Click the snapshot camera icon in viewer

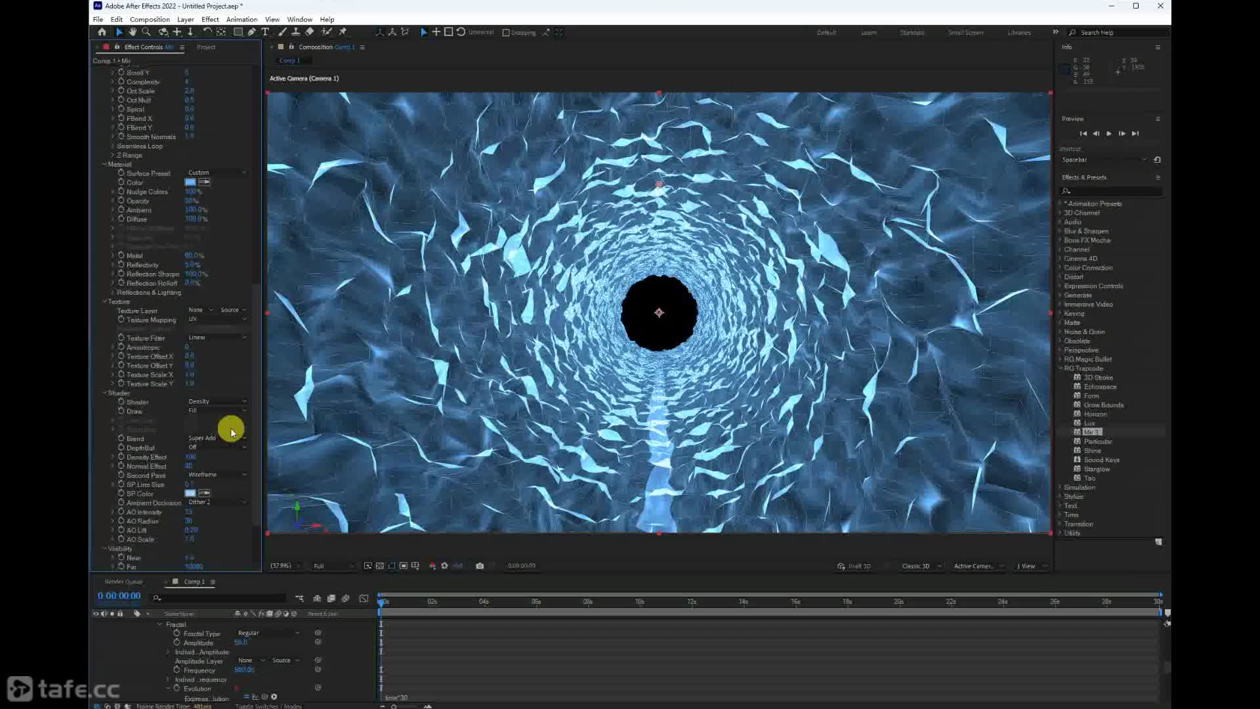[x=480, y=566]
